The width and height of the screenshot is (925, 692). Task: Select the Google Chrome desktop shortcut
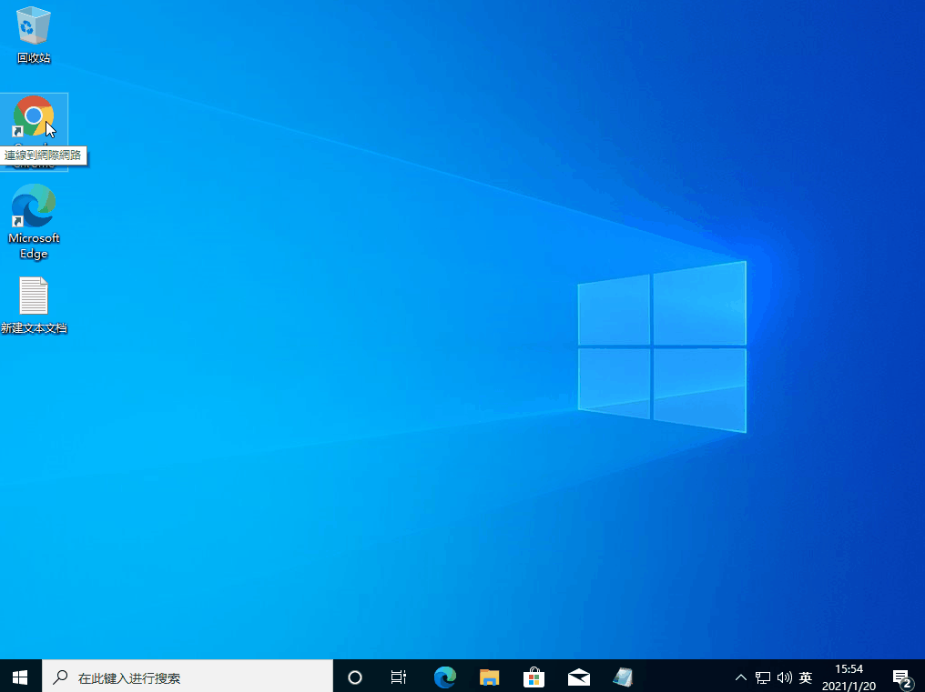34,132
